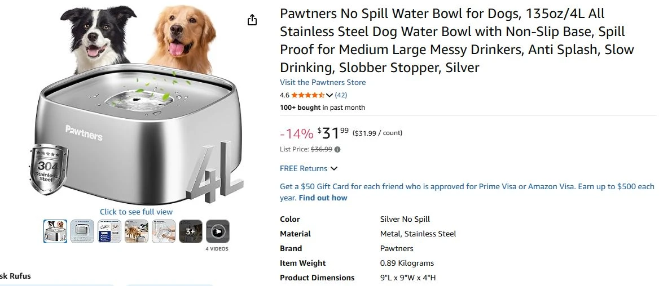Click the List Price info icon
Image resolution: width=659 pixels, height=286 pixels.
tap(337, 150)
